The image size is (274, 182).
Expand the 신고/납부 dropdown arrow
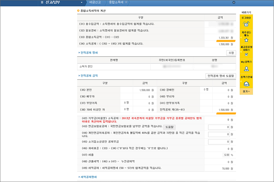point(81,2)
